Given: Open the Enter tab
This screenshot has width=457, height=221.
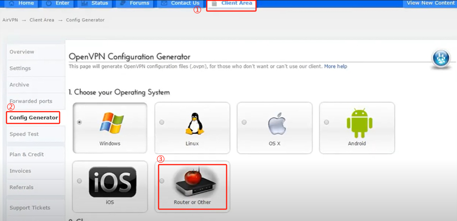Looking at the screenshot, I should coord(57,3).
